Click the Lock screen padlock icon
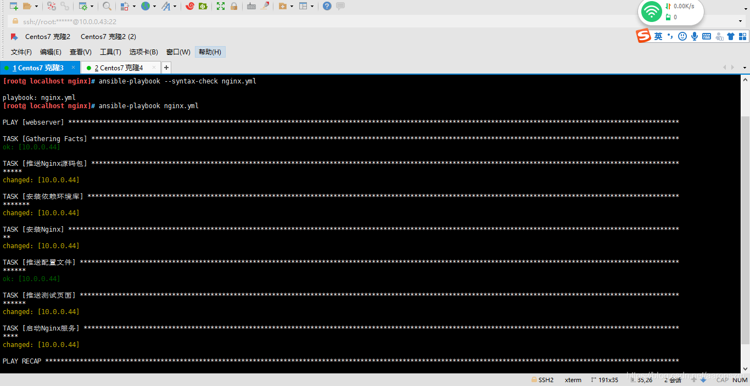Screen dimensions: 750x386 [x=234, y=6]
